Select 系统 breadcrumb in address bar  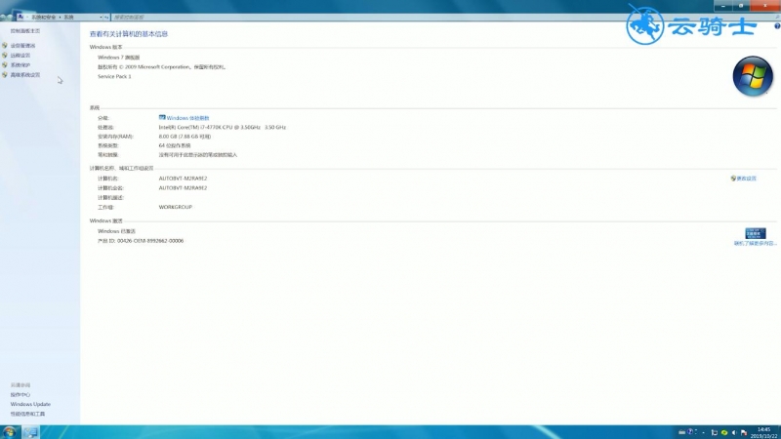point(68,17)
